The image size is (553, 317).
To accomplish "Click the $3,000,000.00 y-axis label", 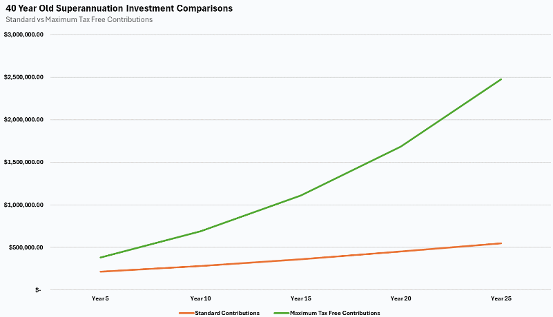I will (24, 34).
